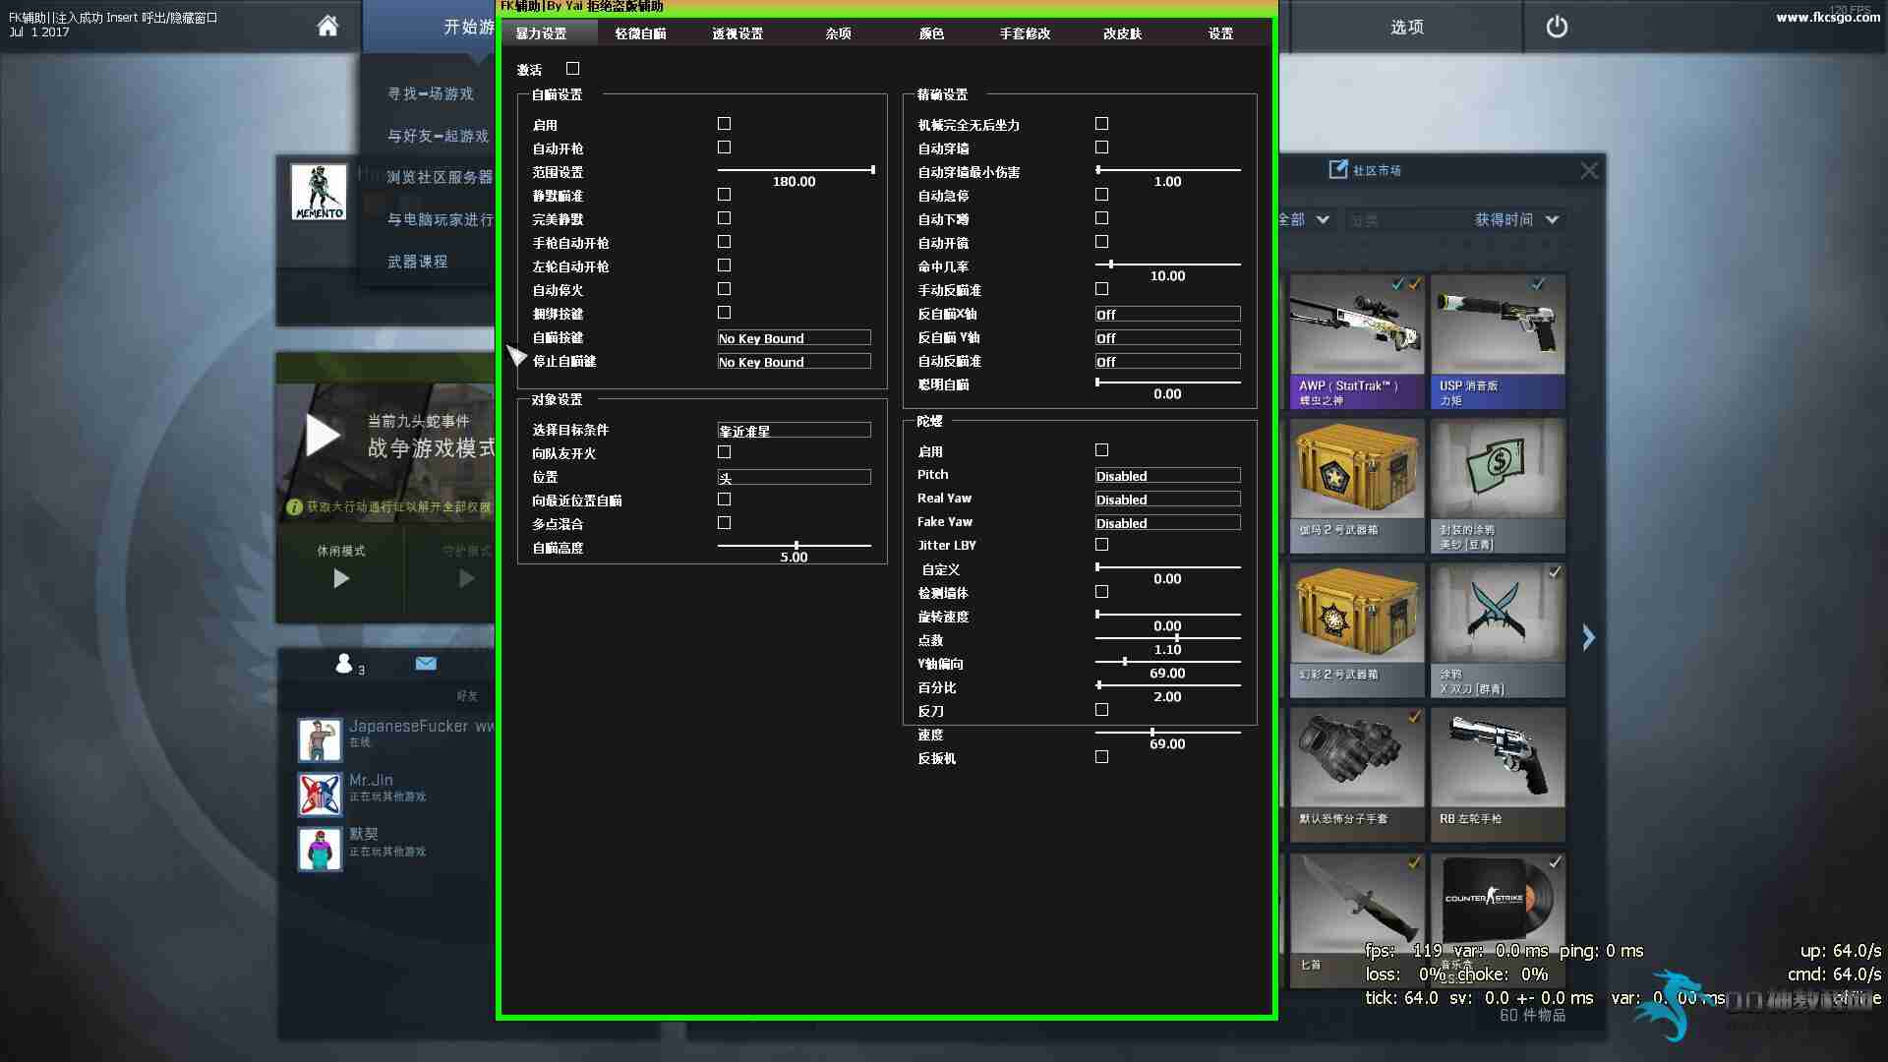Toggle the 反振机 checkbox

click(1102, 757)
